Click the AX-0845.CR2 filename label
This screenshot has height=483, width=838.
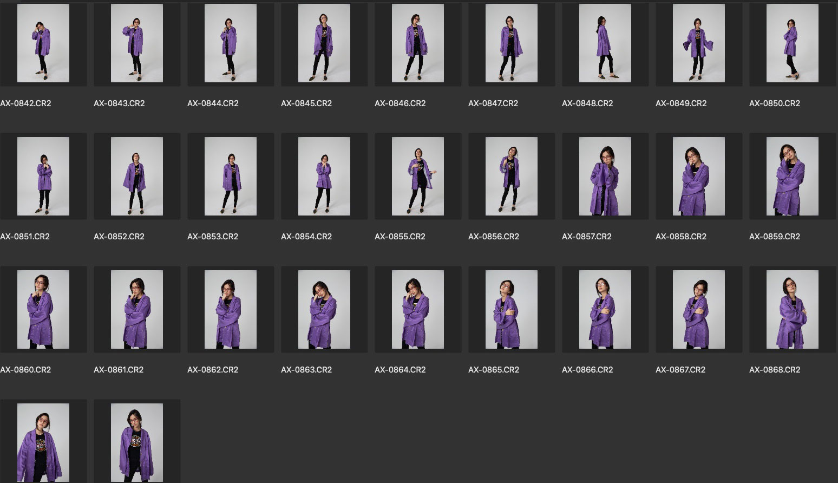pyautogui.click(x=306, y=103)
